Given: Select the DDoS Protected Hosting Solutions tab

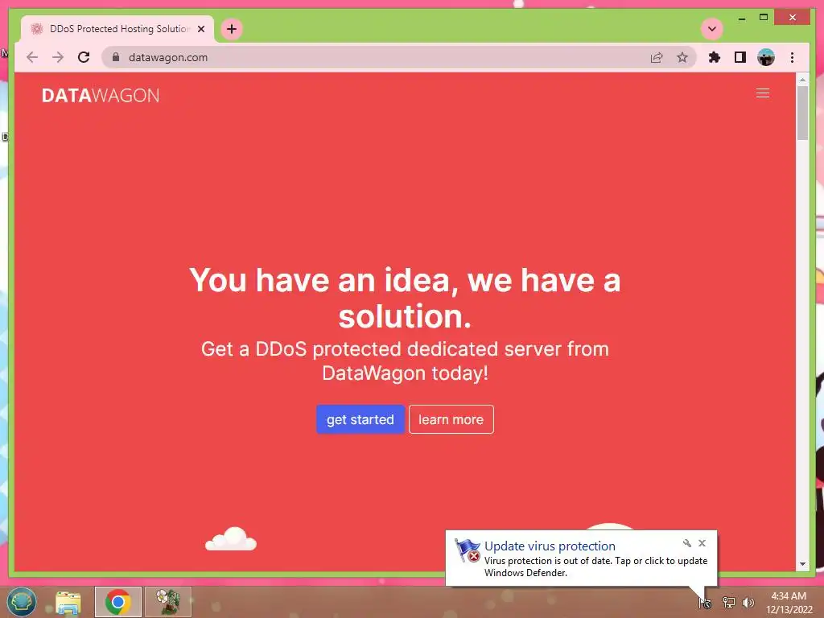Looking at the screenshot, I should 117,29.
